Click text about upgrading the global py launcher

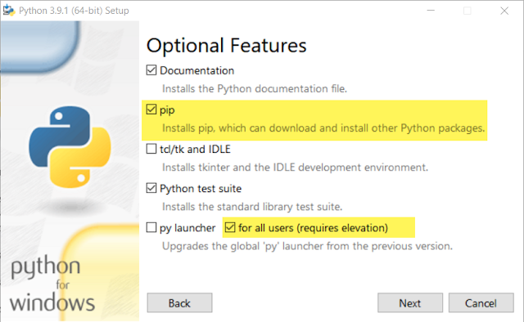pyautogui.click(x=308, y=246)
